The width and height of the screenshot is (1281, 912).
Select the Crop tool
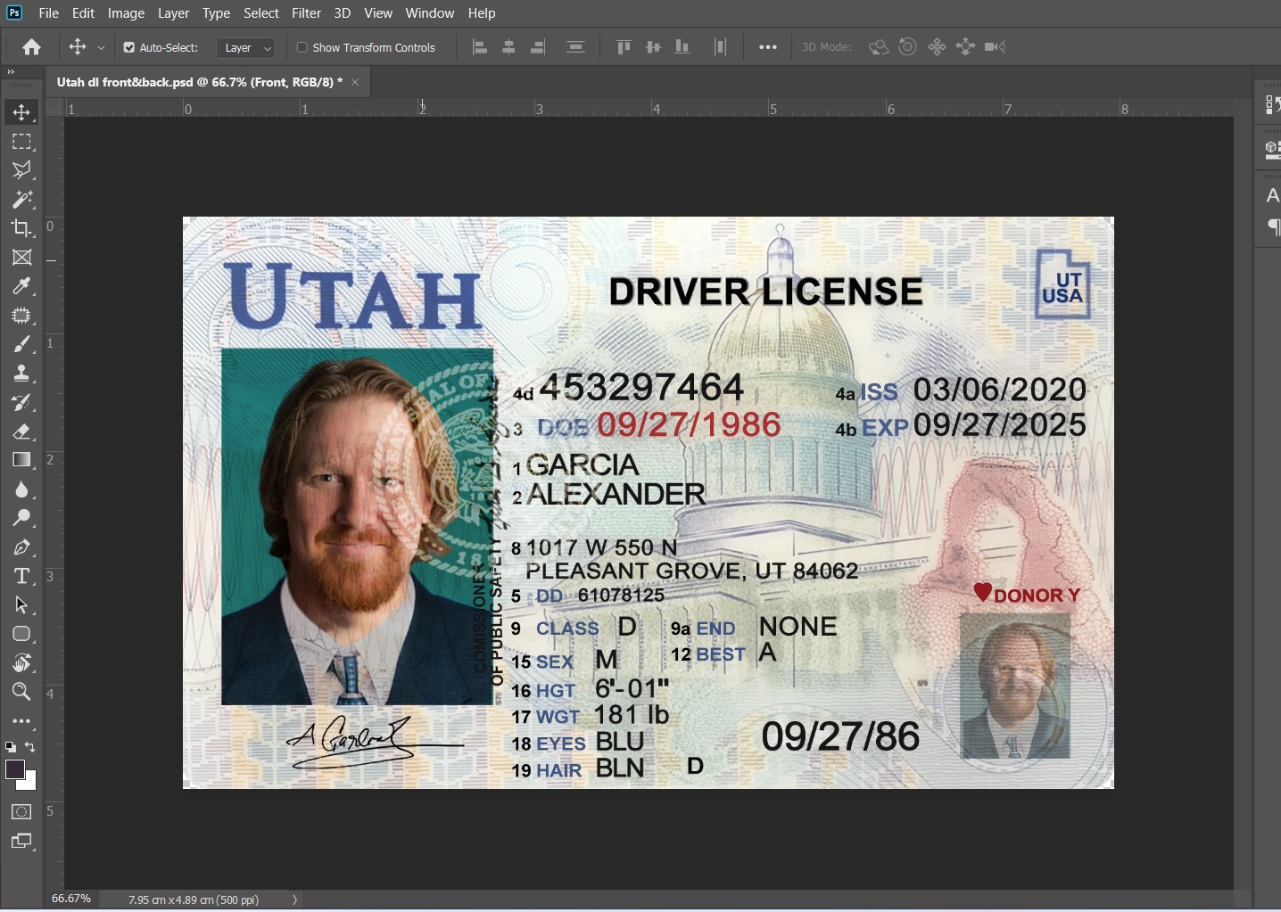pyautogui.click(x=21, y=228)
